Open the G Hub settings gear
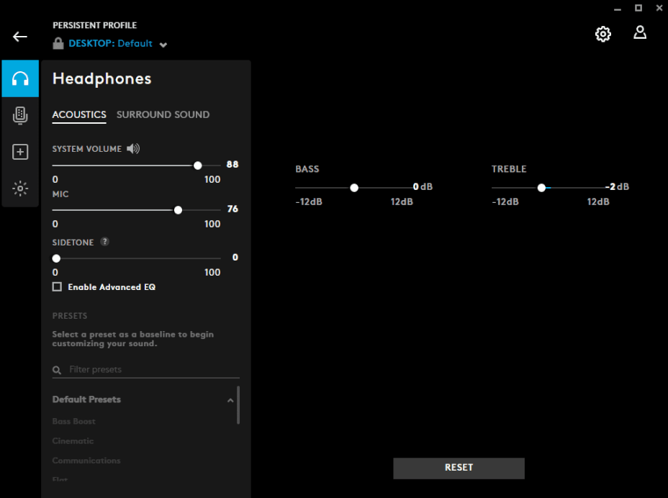The height and width of the screenshot is (498, 668). (x=603, y=34)
